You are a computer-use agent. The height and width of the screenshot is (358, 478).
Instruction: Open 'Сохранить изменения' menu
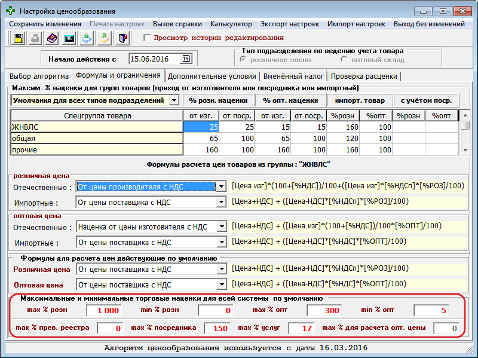pos(45,24)
